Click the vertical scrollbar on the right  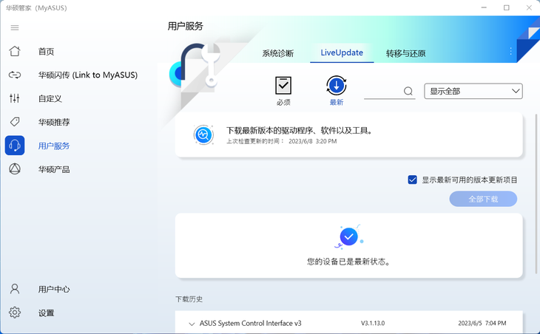pos(536,193)
